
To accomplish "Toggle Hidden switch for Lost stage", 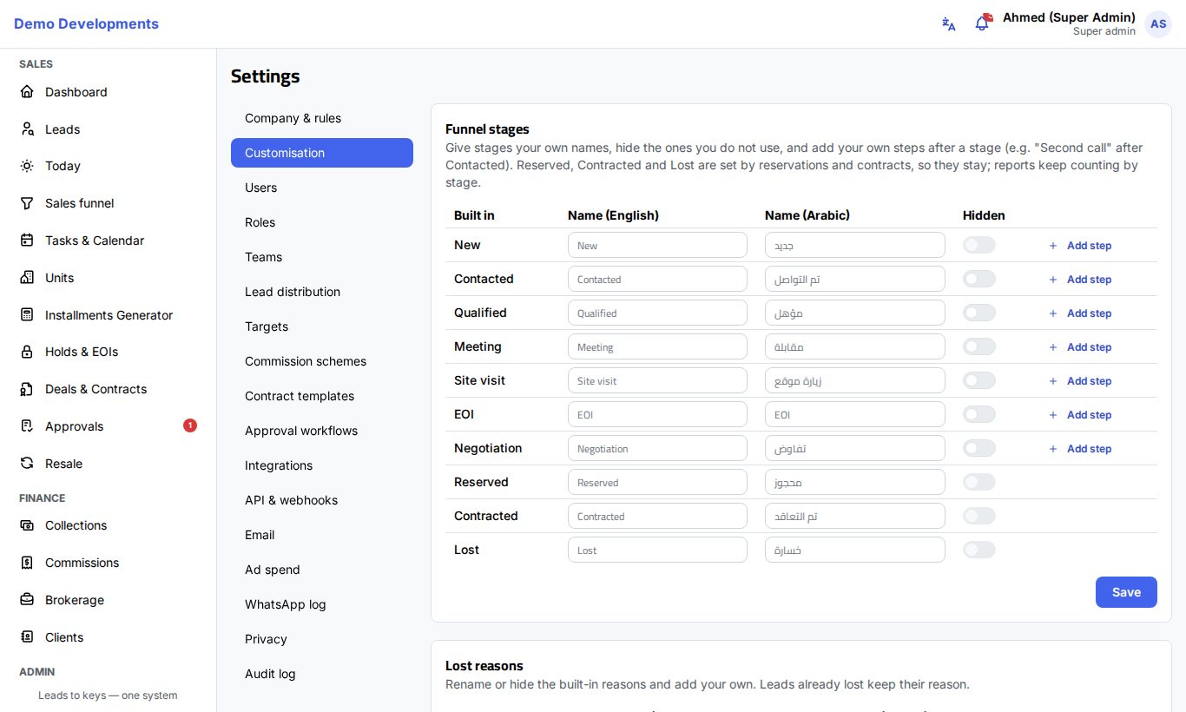I will (979, 550).
